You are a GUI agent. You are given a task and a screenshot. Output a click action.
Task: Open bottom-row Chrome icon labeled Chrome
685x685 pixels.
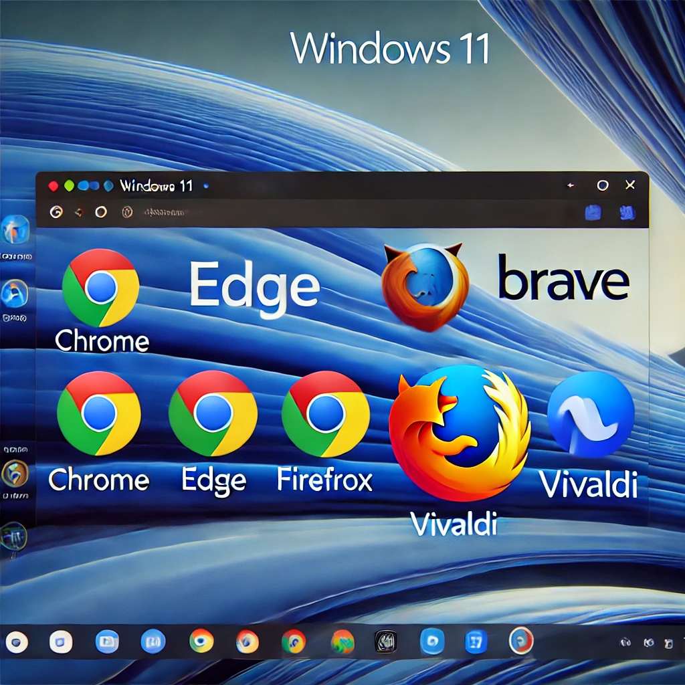pos(99,414)
